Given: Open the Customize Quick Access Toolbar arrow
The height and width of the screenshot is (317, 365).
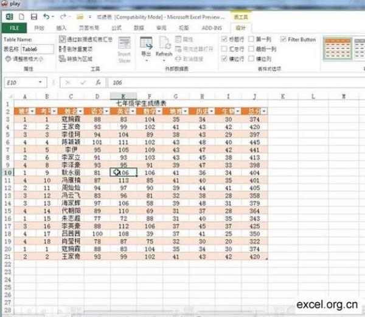Looking at the screenshot, I should point(90,17).
